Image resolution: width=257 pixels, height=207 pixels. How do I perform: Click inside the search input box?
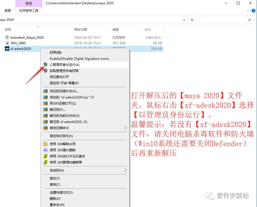click(x=223, y=20)
